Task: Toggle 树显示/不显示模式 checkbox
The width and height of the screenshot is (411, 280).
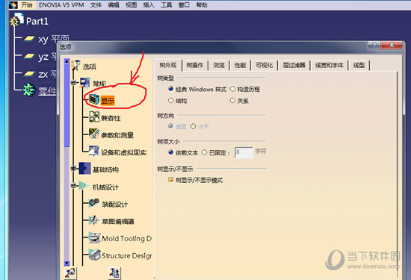Action: point(171,180)
